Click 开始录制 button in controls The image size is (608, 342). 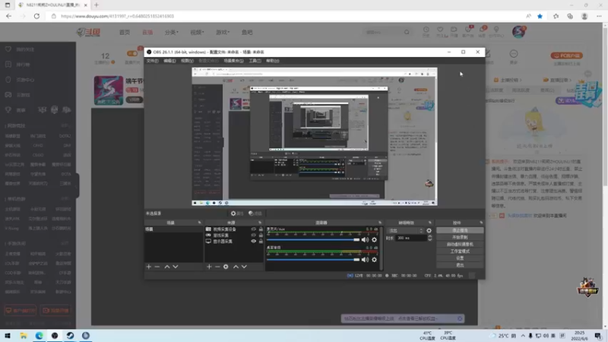point(460,237)
